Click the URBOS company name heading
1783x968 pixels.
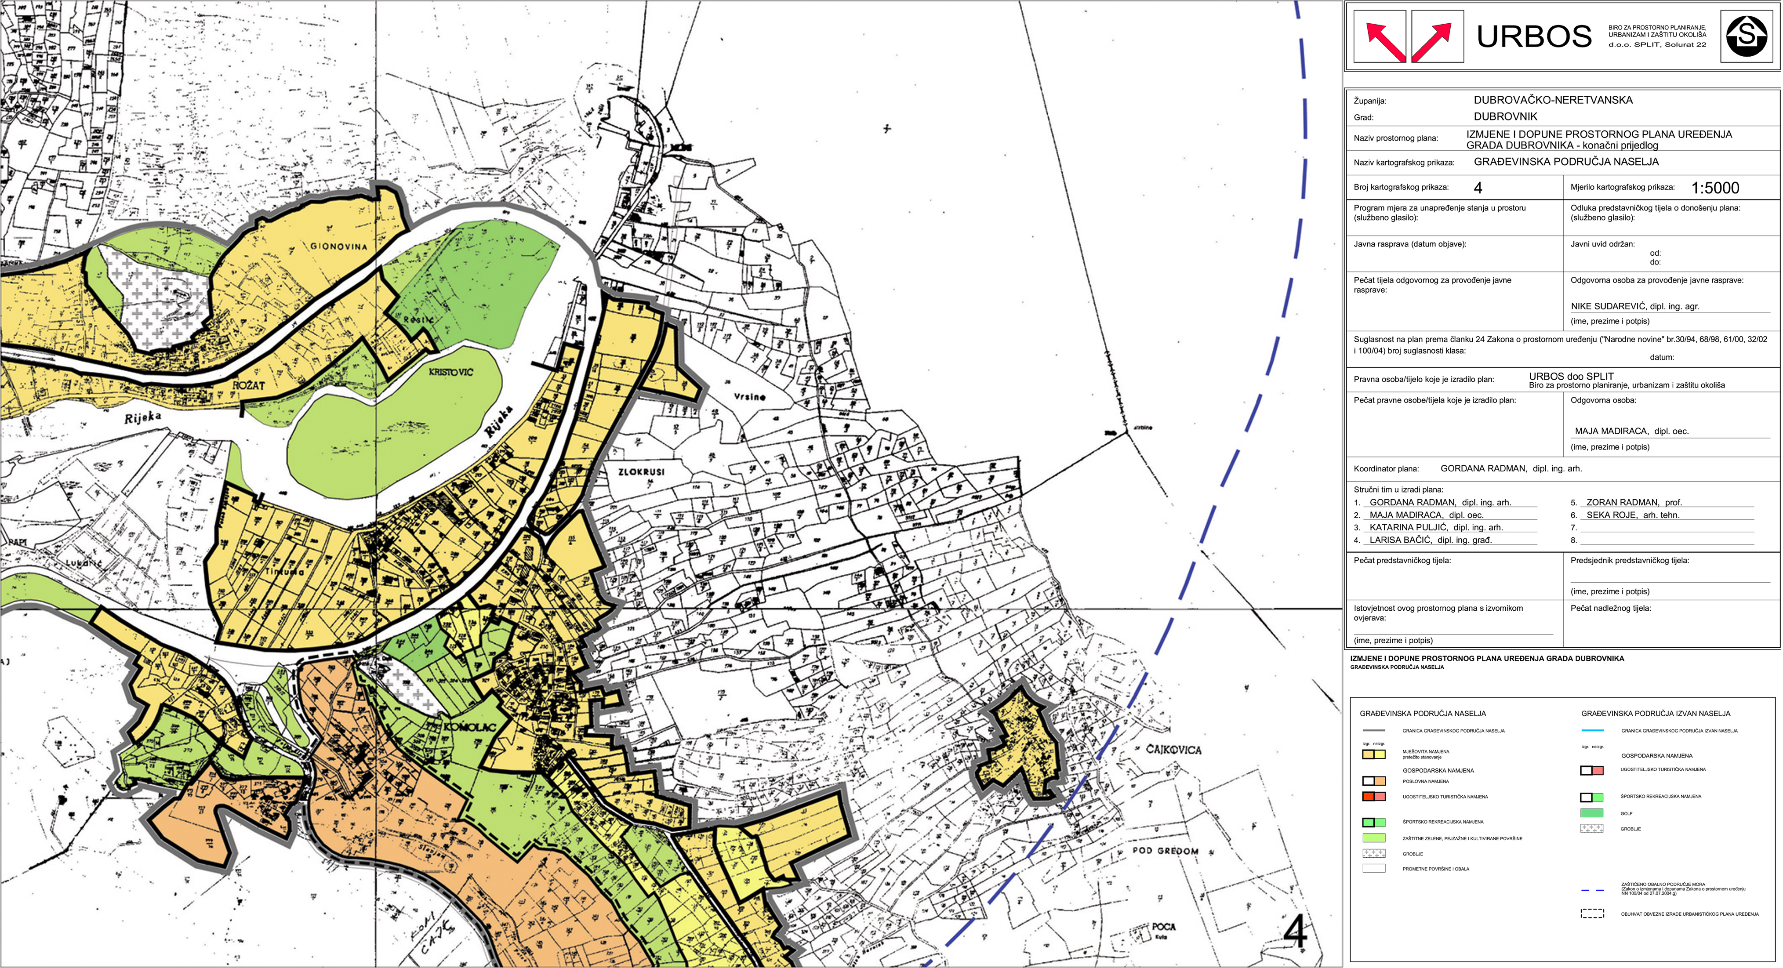(x=1534, y=36)
